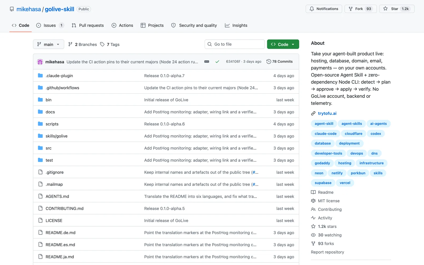Image resolution: width=424 pixels, height=265 pixels.
Task: Open the README.ja.md file
Action: coord(60,257)
